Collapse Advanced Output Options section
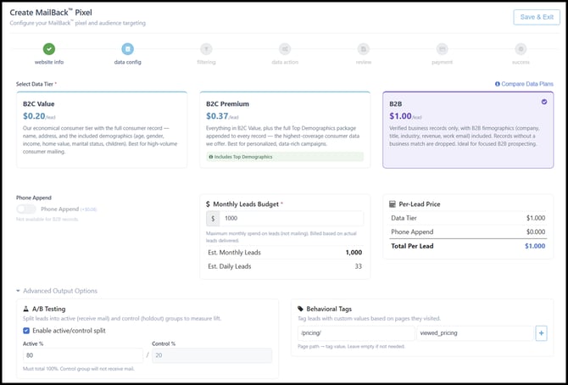The height and width of the screenshot is (385, 568). (x=57, y=291)
